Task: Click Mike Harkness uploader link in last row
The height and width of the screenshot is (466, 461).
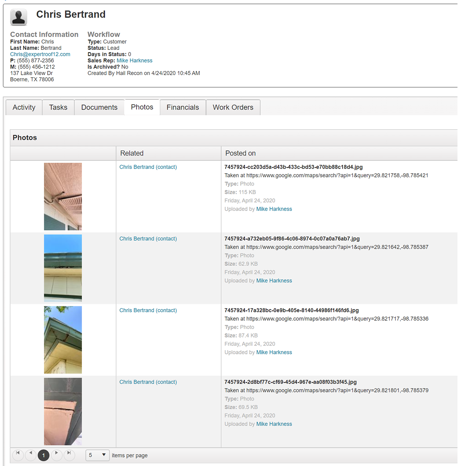Action: pyautogui.click(x=274, y=424)
